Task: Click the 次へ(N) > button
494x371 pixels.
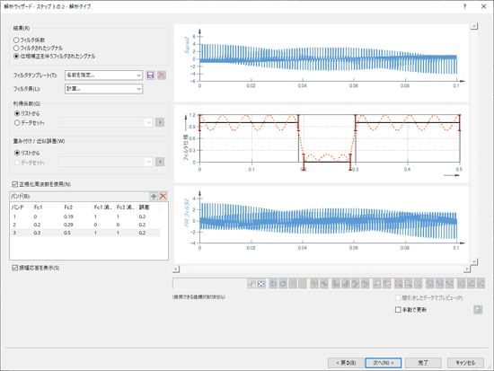Action: pyautogui.click(x=384, y=363)
